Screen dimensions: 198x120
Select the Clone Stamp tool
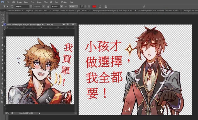[2, 45]
